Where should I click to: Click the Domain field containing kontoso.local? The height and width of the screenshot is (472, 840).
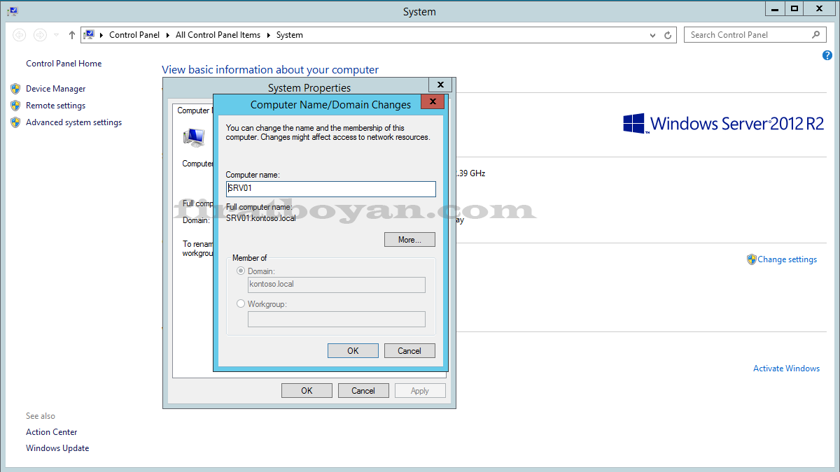point(337,285)
